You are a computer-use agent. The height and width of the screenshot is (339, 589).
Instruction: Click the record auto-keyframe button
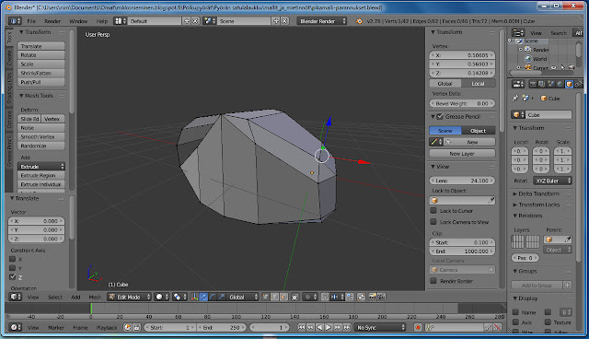pos(417,327)
